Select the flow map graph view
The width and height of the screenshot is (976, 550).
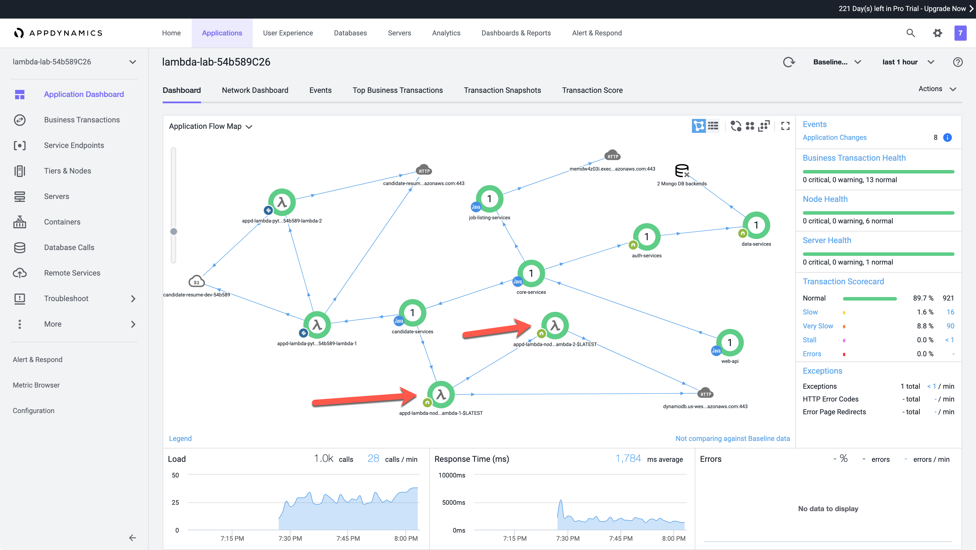click(x=699, y=126)
